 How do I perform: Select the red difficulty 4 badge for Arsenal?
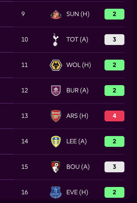tap(114, 116)
